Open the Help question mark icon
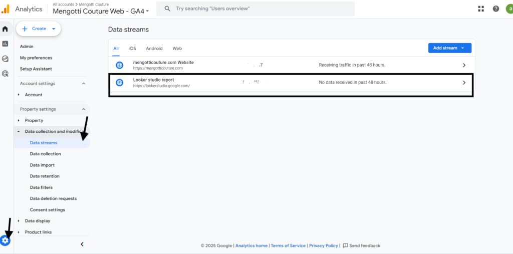Screen dimensions: 513x254 (496, 9)
